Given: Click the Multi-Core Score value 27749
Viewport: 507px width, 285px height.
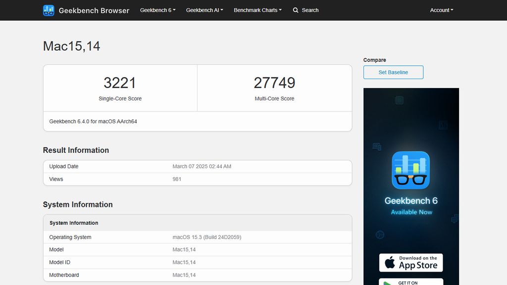Looking at the screenshot, I should pos(274,83).
